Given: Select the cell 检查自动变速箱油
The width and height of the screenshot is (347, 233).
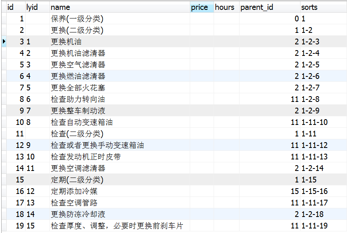Looking at the screenshot, I should (119, 122).
